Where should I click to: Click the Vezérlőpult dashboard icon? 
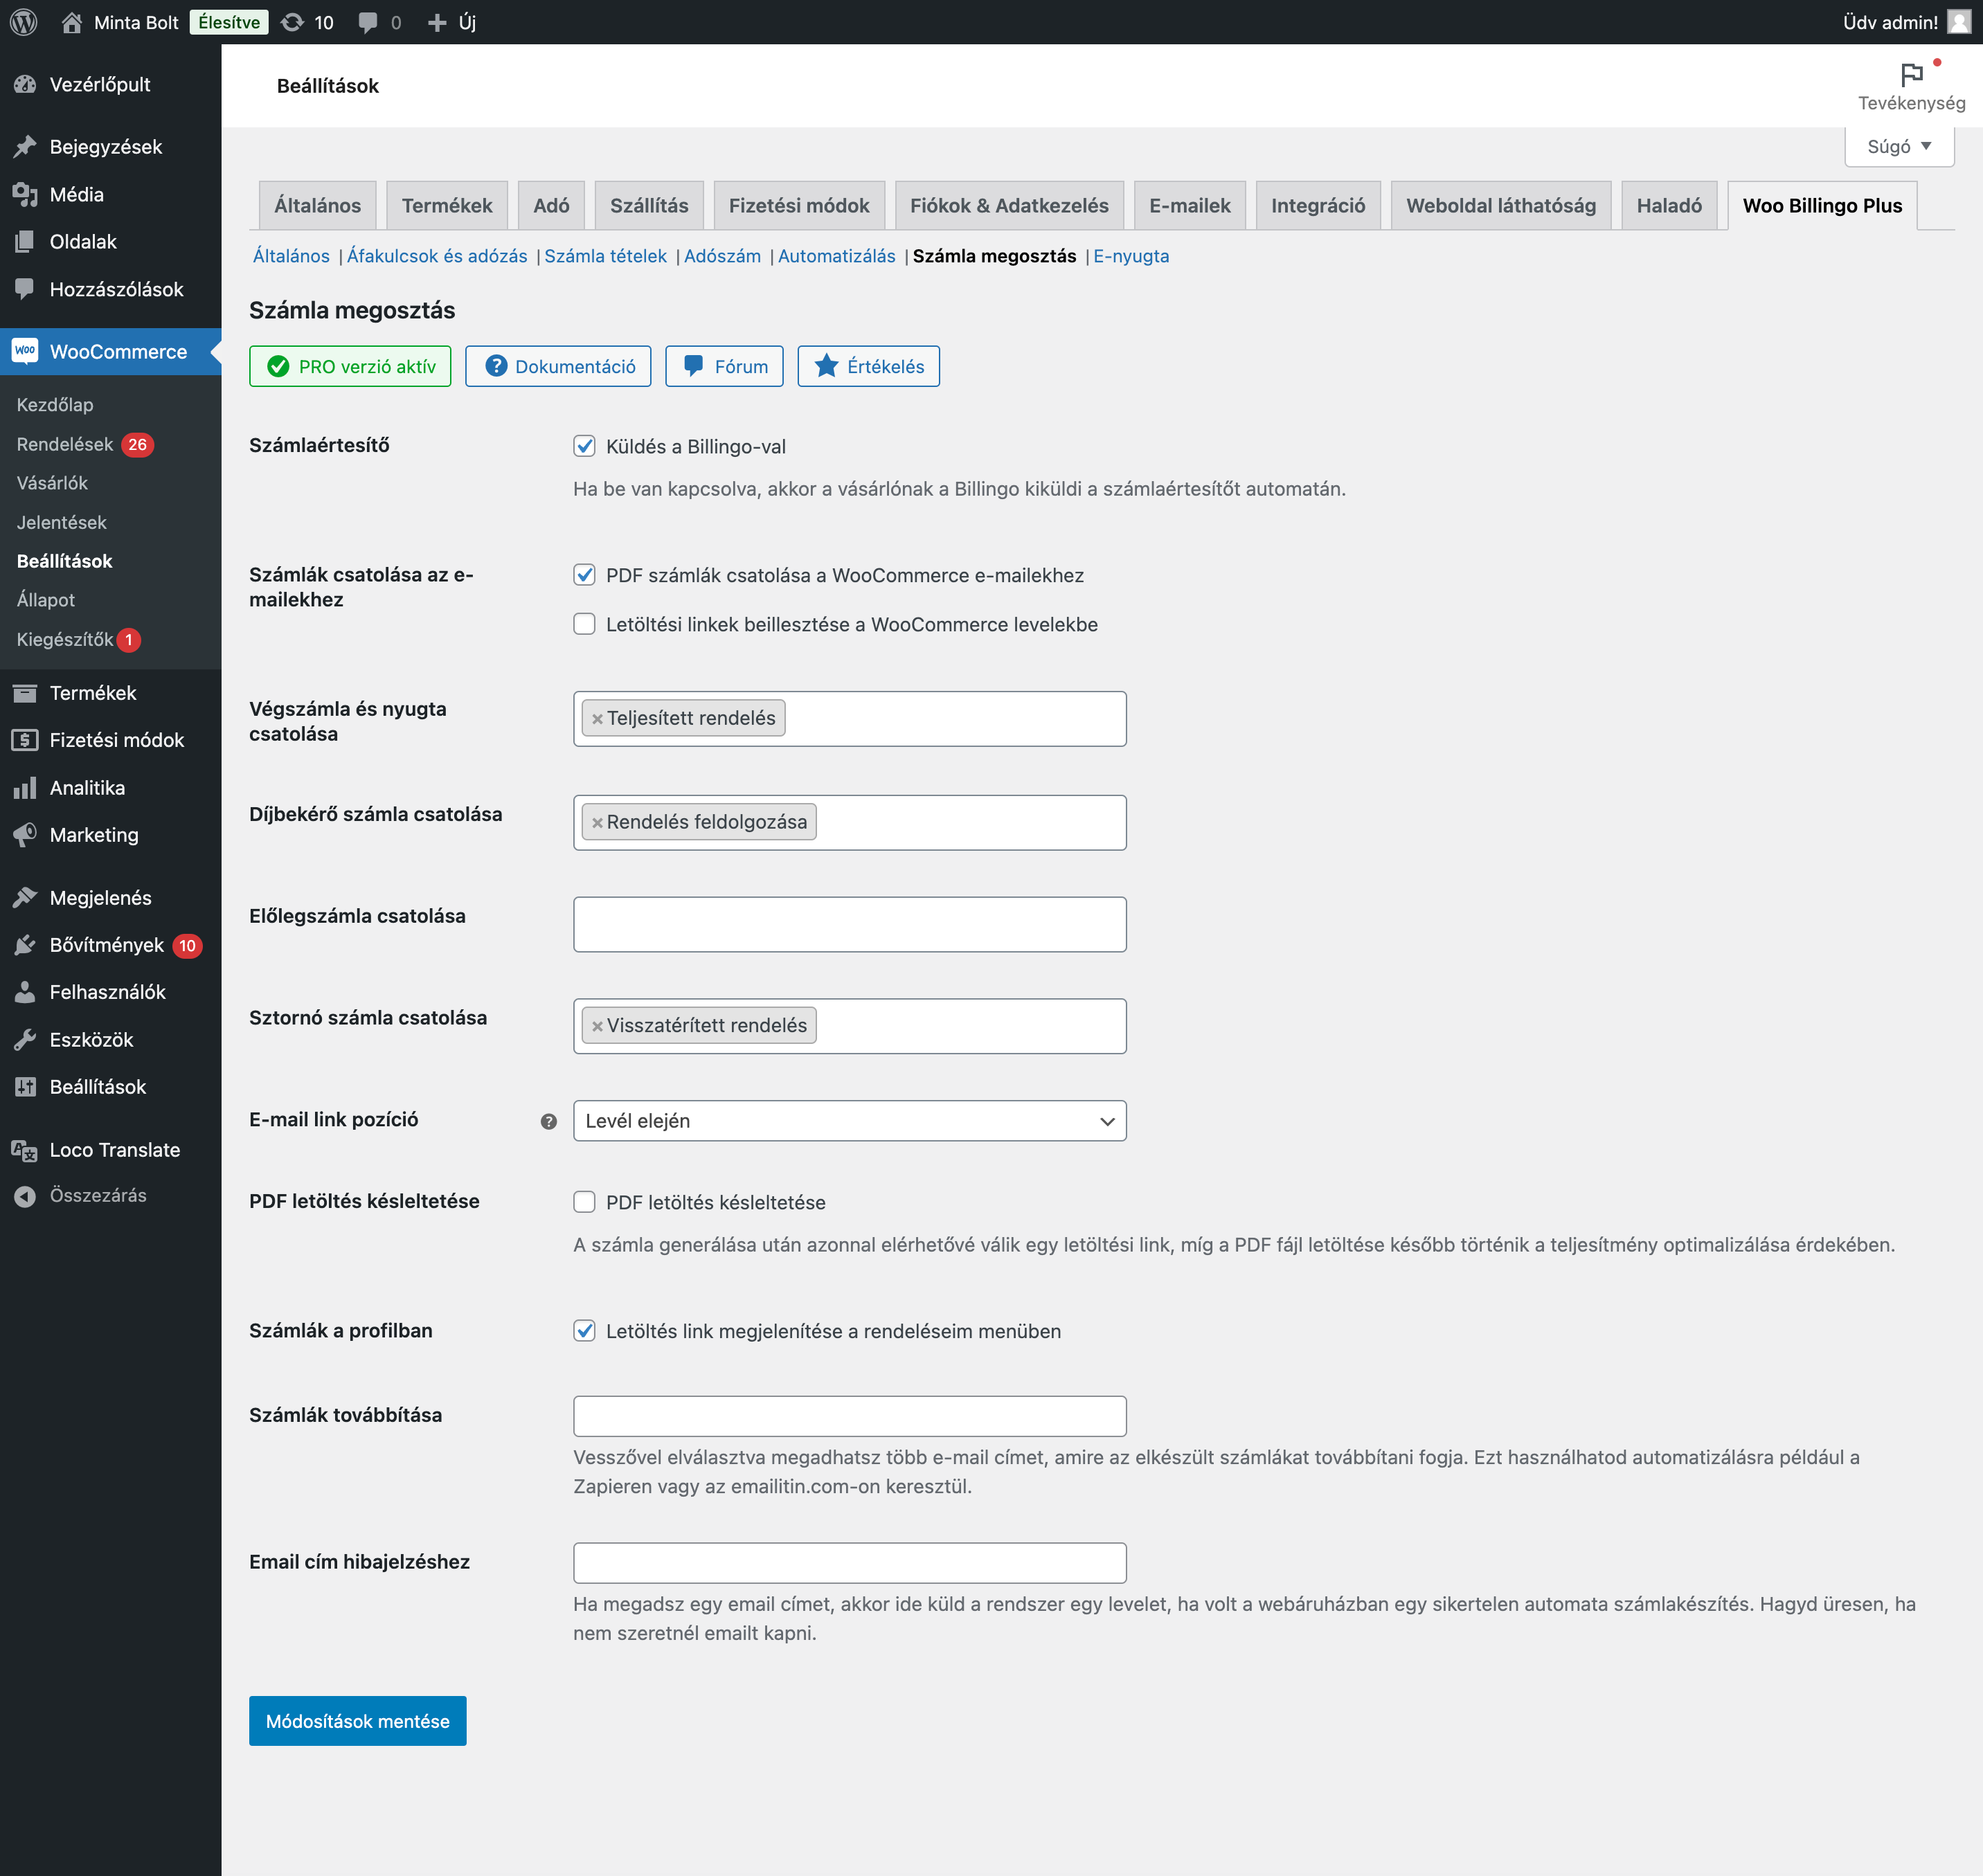25,85
